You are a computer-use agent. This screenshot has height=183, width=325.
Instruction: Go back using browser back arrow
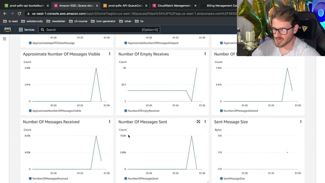click(5, 13)
